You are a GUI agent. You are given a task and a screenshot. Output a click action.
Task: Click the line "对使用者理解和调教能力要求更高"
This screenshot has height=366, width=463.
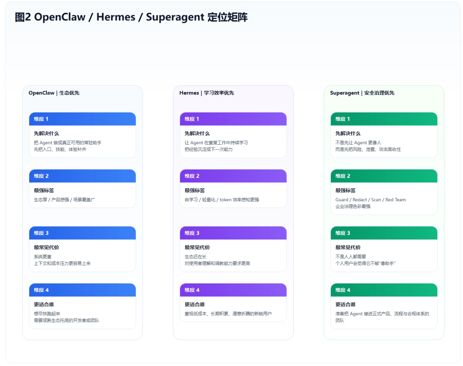217,263
